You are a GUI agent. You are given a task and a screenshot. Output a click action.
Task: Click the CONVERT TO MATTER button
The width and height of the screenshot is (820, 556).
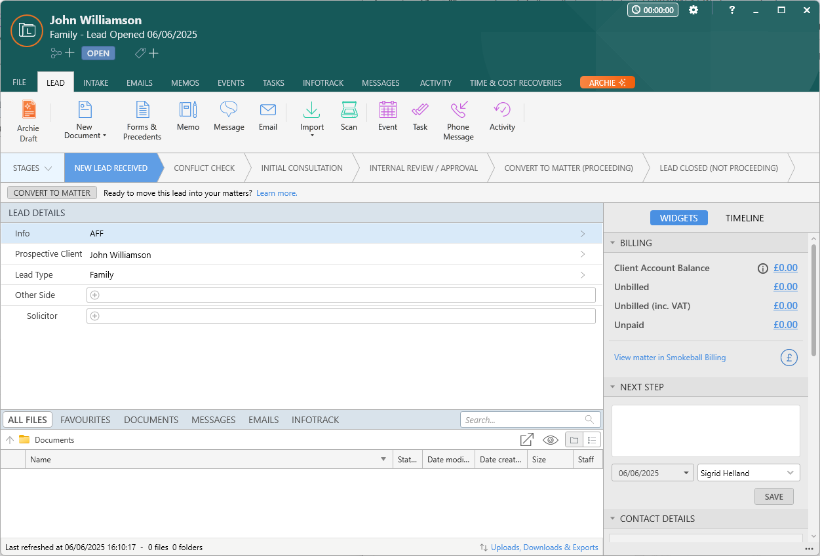tap(52, 193)
